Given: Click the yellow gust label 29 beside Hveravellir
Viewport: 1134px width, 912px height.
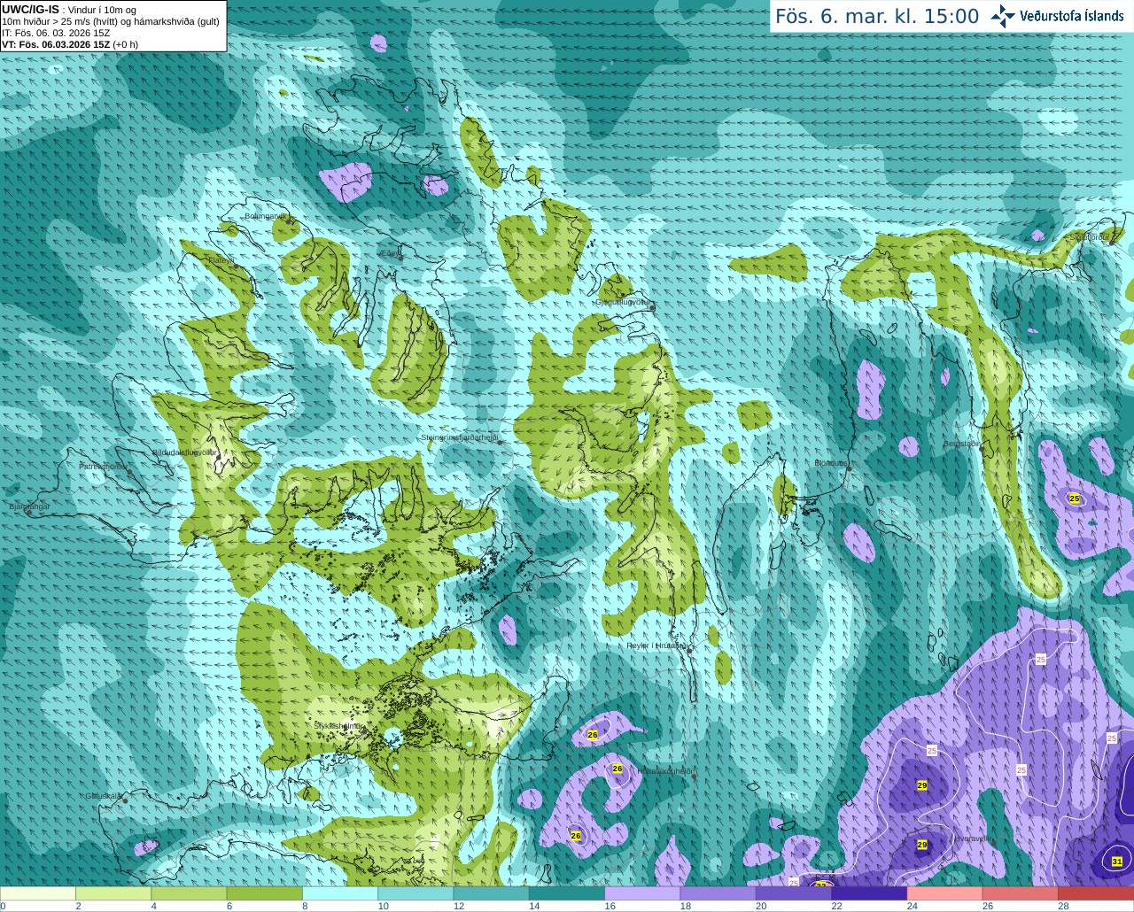Looking at the screenshot, I should pos(922,846).
